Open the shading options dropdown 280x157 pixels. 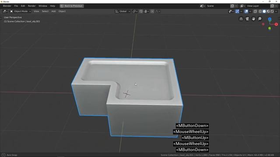(x=276, y=11)
